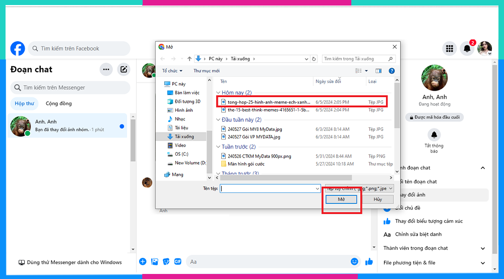Select Nhạc folder in tree
The image size is (504, 279).
(176, 119)
